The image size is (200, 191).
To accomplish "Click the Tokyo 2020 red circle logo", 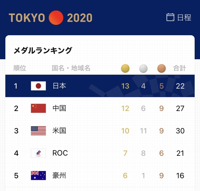I will [56, 18].
